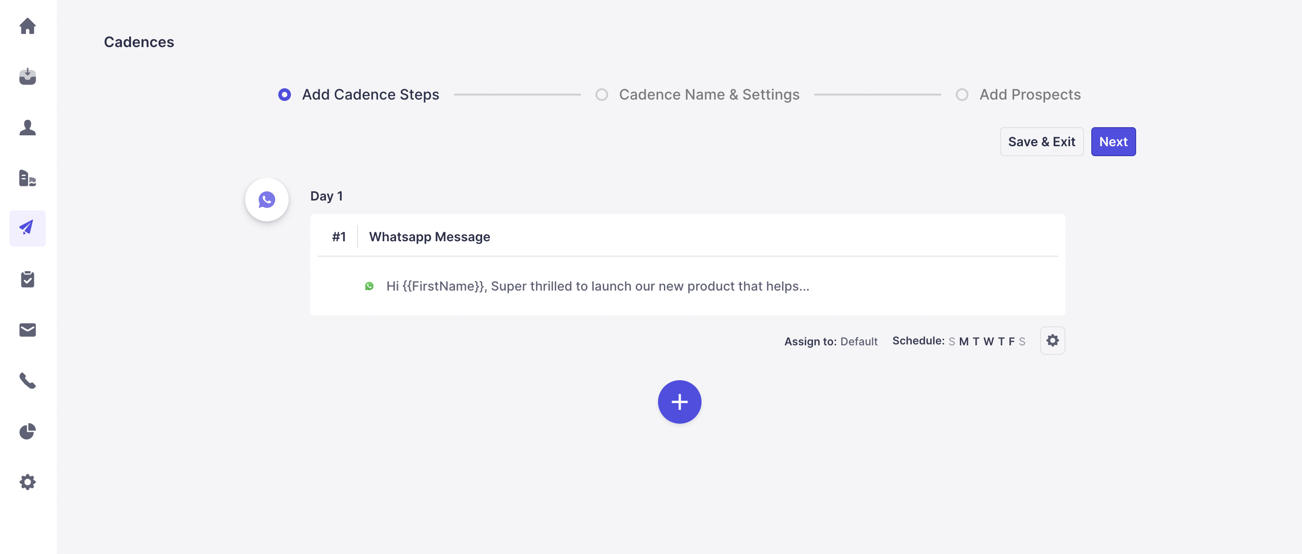Open Calls phone icon in sidebar
The width and height of the screenshot is (1302, 554).
27,380
